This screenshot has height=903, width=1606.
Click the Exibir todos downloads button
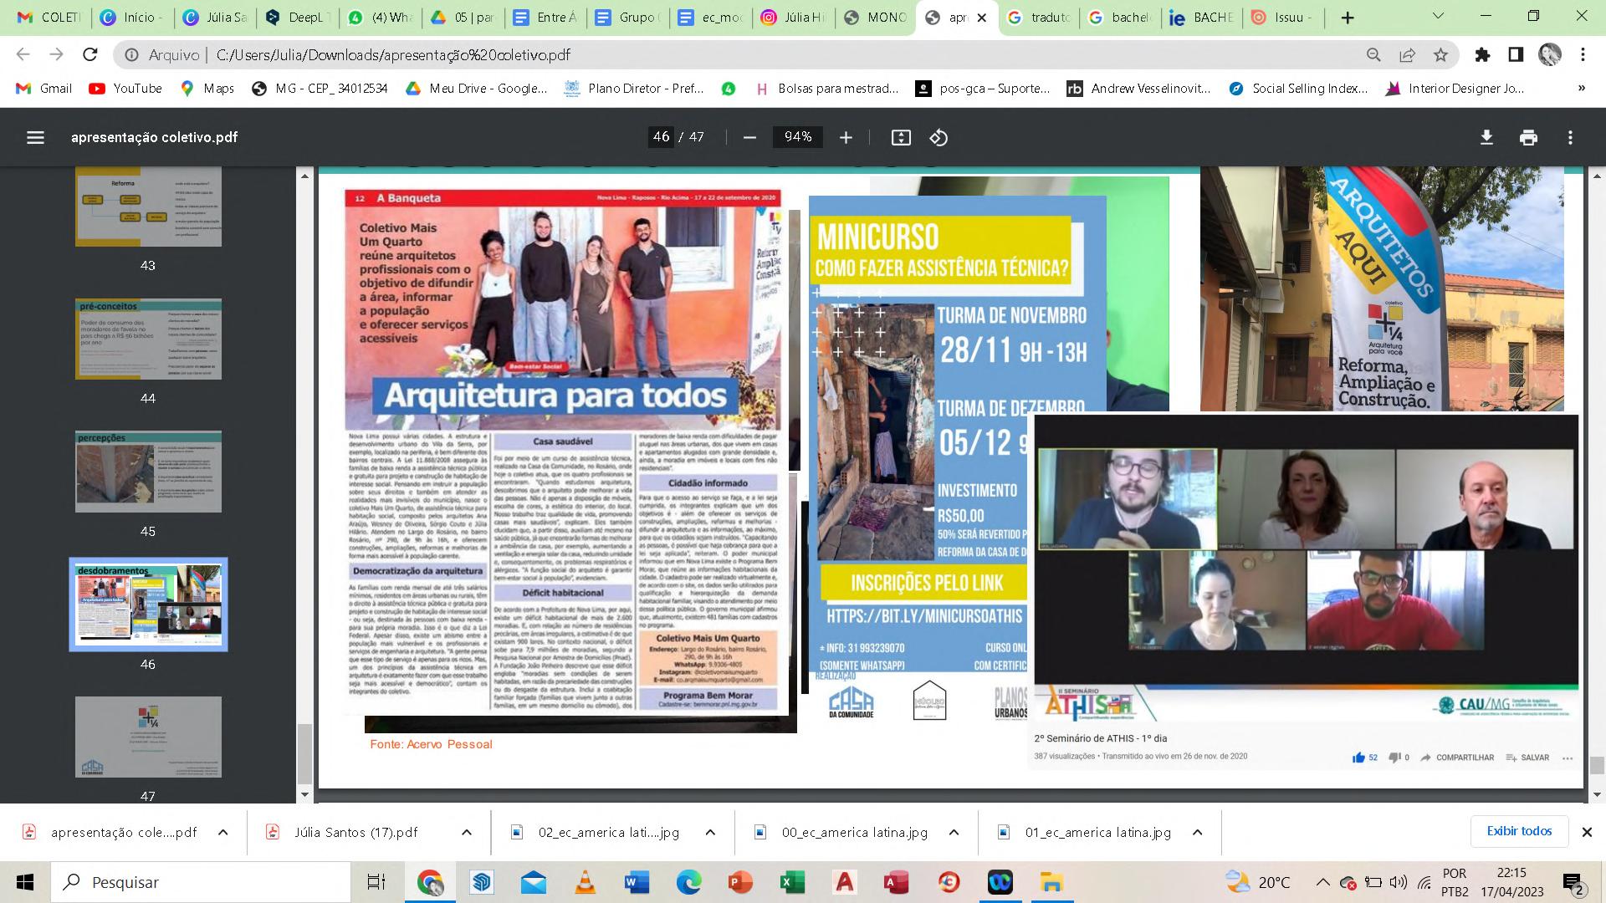tap(1519, 831)
